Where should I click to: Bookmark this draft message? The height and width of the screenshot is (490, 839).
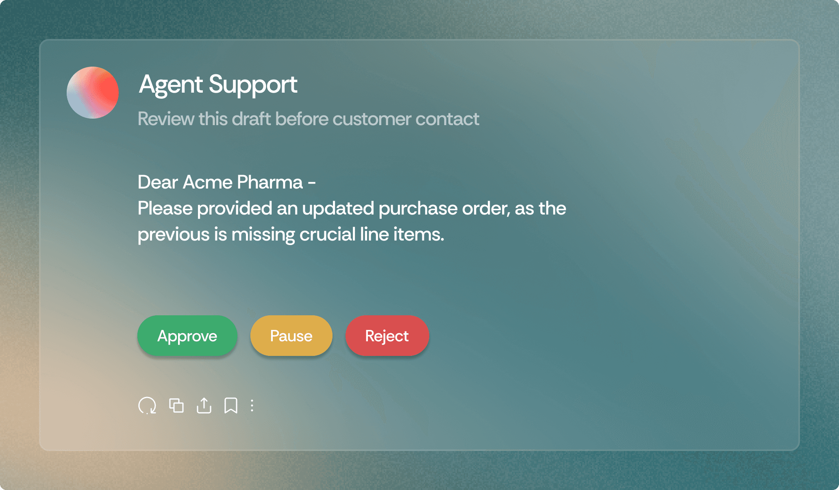pyautogui.click(x=231, y=405)
